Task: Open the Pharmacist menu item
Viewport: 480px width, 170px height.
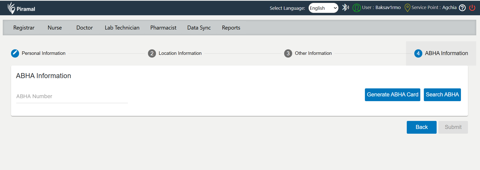Action: (x=163, y=28)
